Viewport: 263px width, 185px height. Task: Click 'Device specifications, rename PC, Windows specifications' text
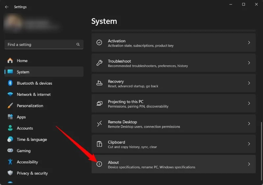(152, 167)
